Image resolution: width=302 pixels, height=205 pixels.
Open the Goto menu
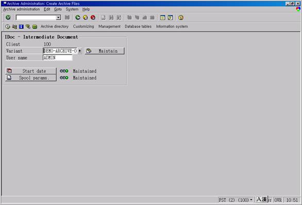click(58, 9)
